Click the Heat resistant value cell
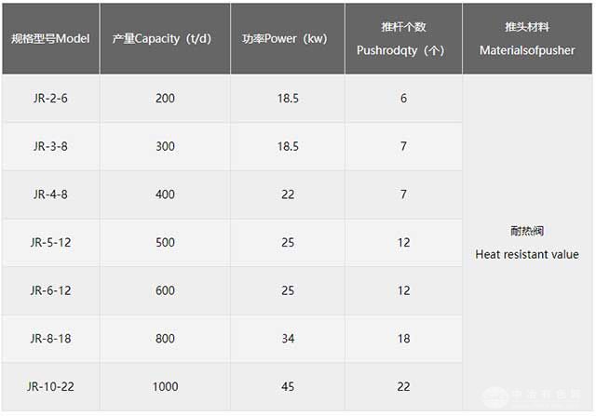The width and height of the screenshot is (596, 416). (x=527, y=243)
